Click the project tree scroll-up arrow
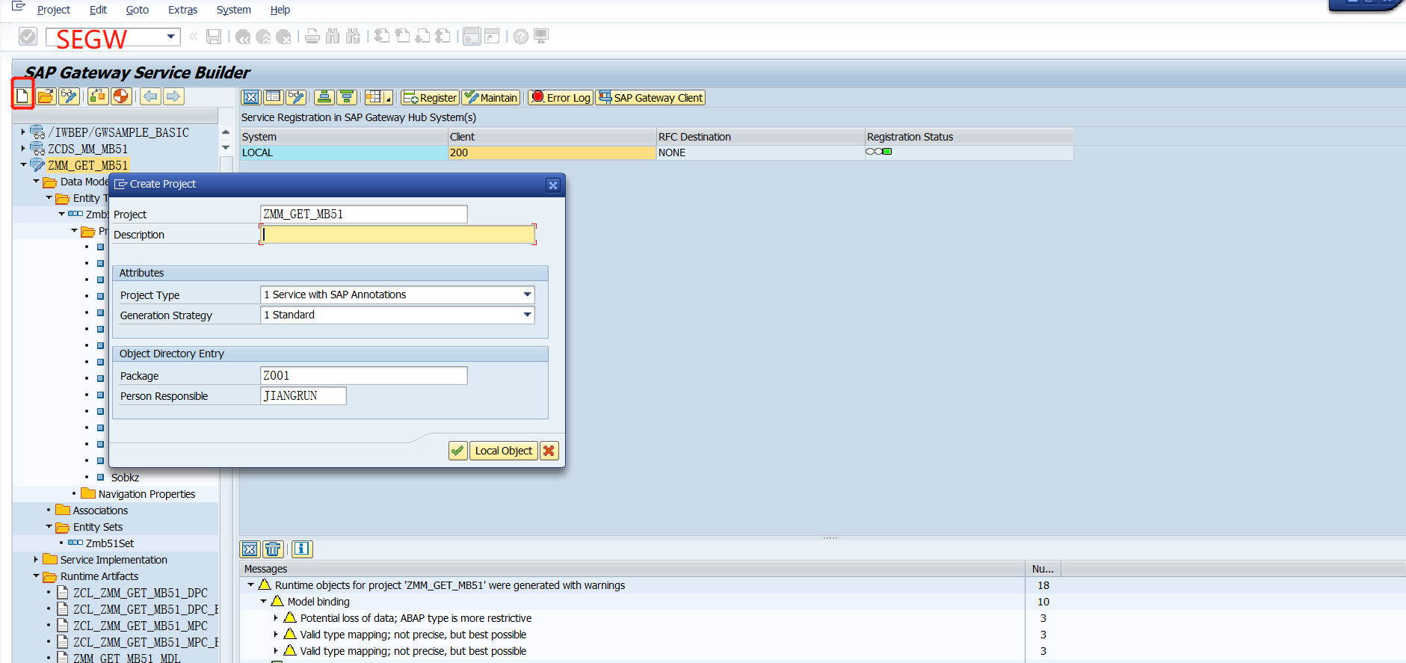Screen dimensions: 1406x663 tap(226, 132)
